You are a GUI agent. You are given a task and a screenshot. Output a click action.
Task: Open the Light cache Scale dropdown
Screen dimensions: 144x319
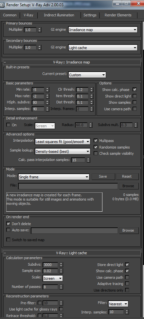click(53, 278)
